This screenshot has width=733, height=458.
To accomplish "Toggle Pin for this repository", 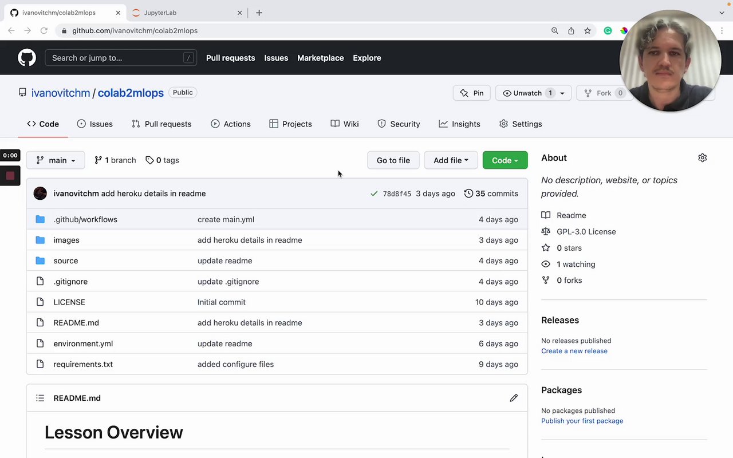I will tap(472, 93).
